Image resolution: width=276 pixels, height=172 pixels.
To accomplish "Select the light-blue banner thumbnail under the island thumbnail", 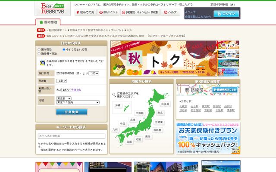I will pos(228,72).
